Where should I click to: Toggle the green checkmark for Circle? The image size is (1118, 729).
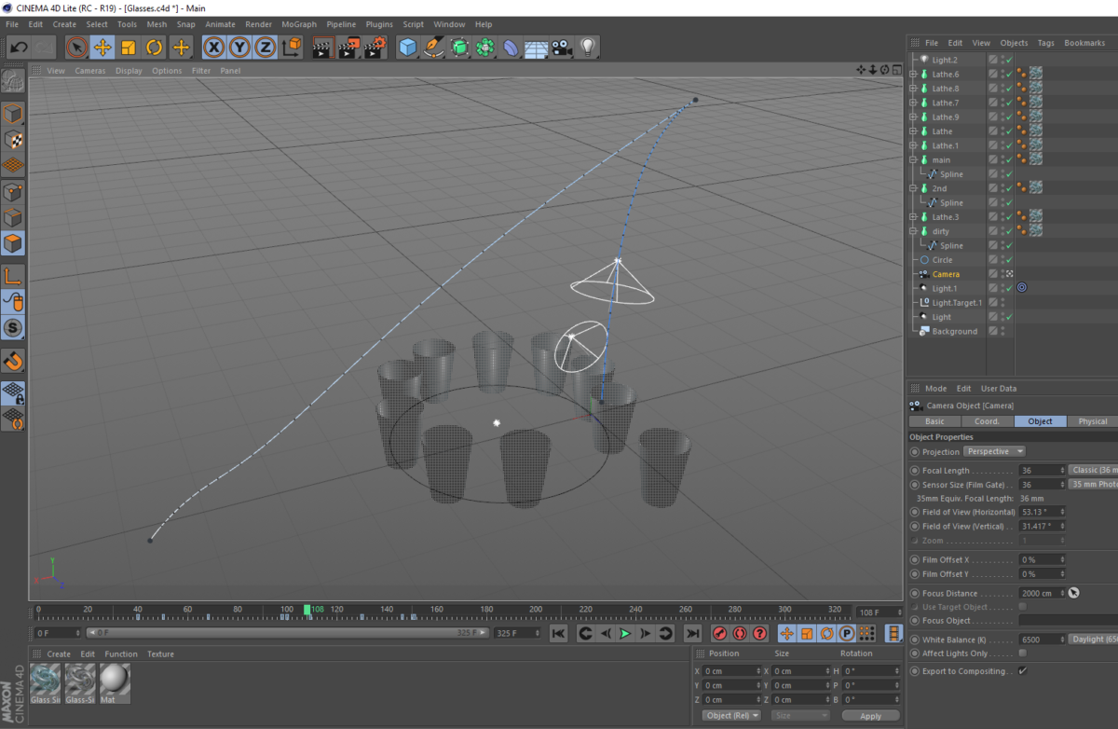1007,260
